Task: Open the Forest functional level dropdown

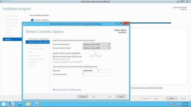Action: coord(97,44)
